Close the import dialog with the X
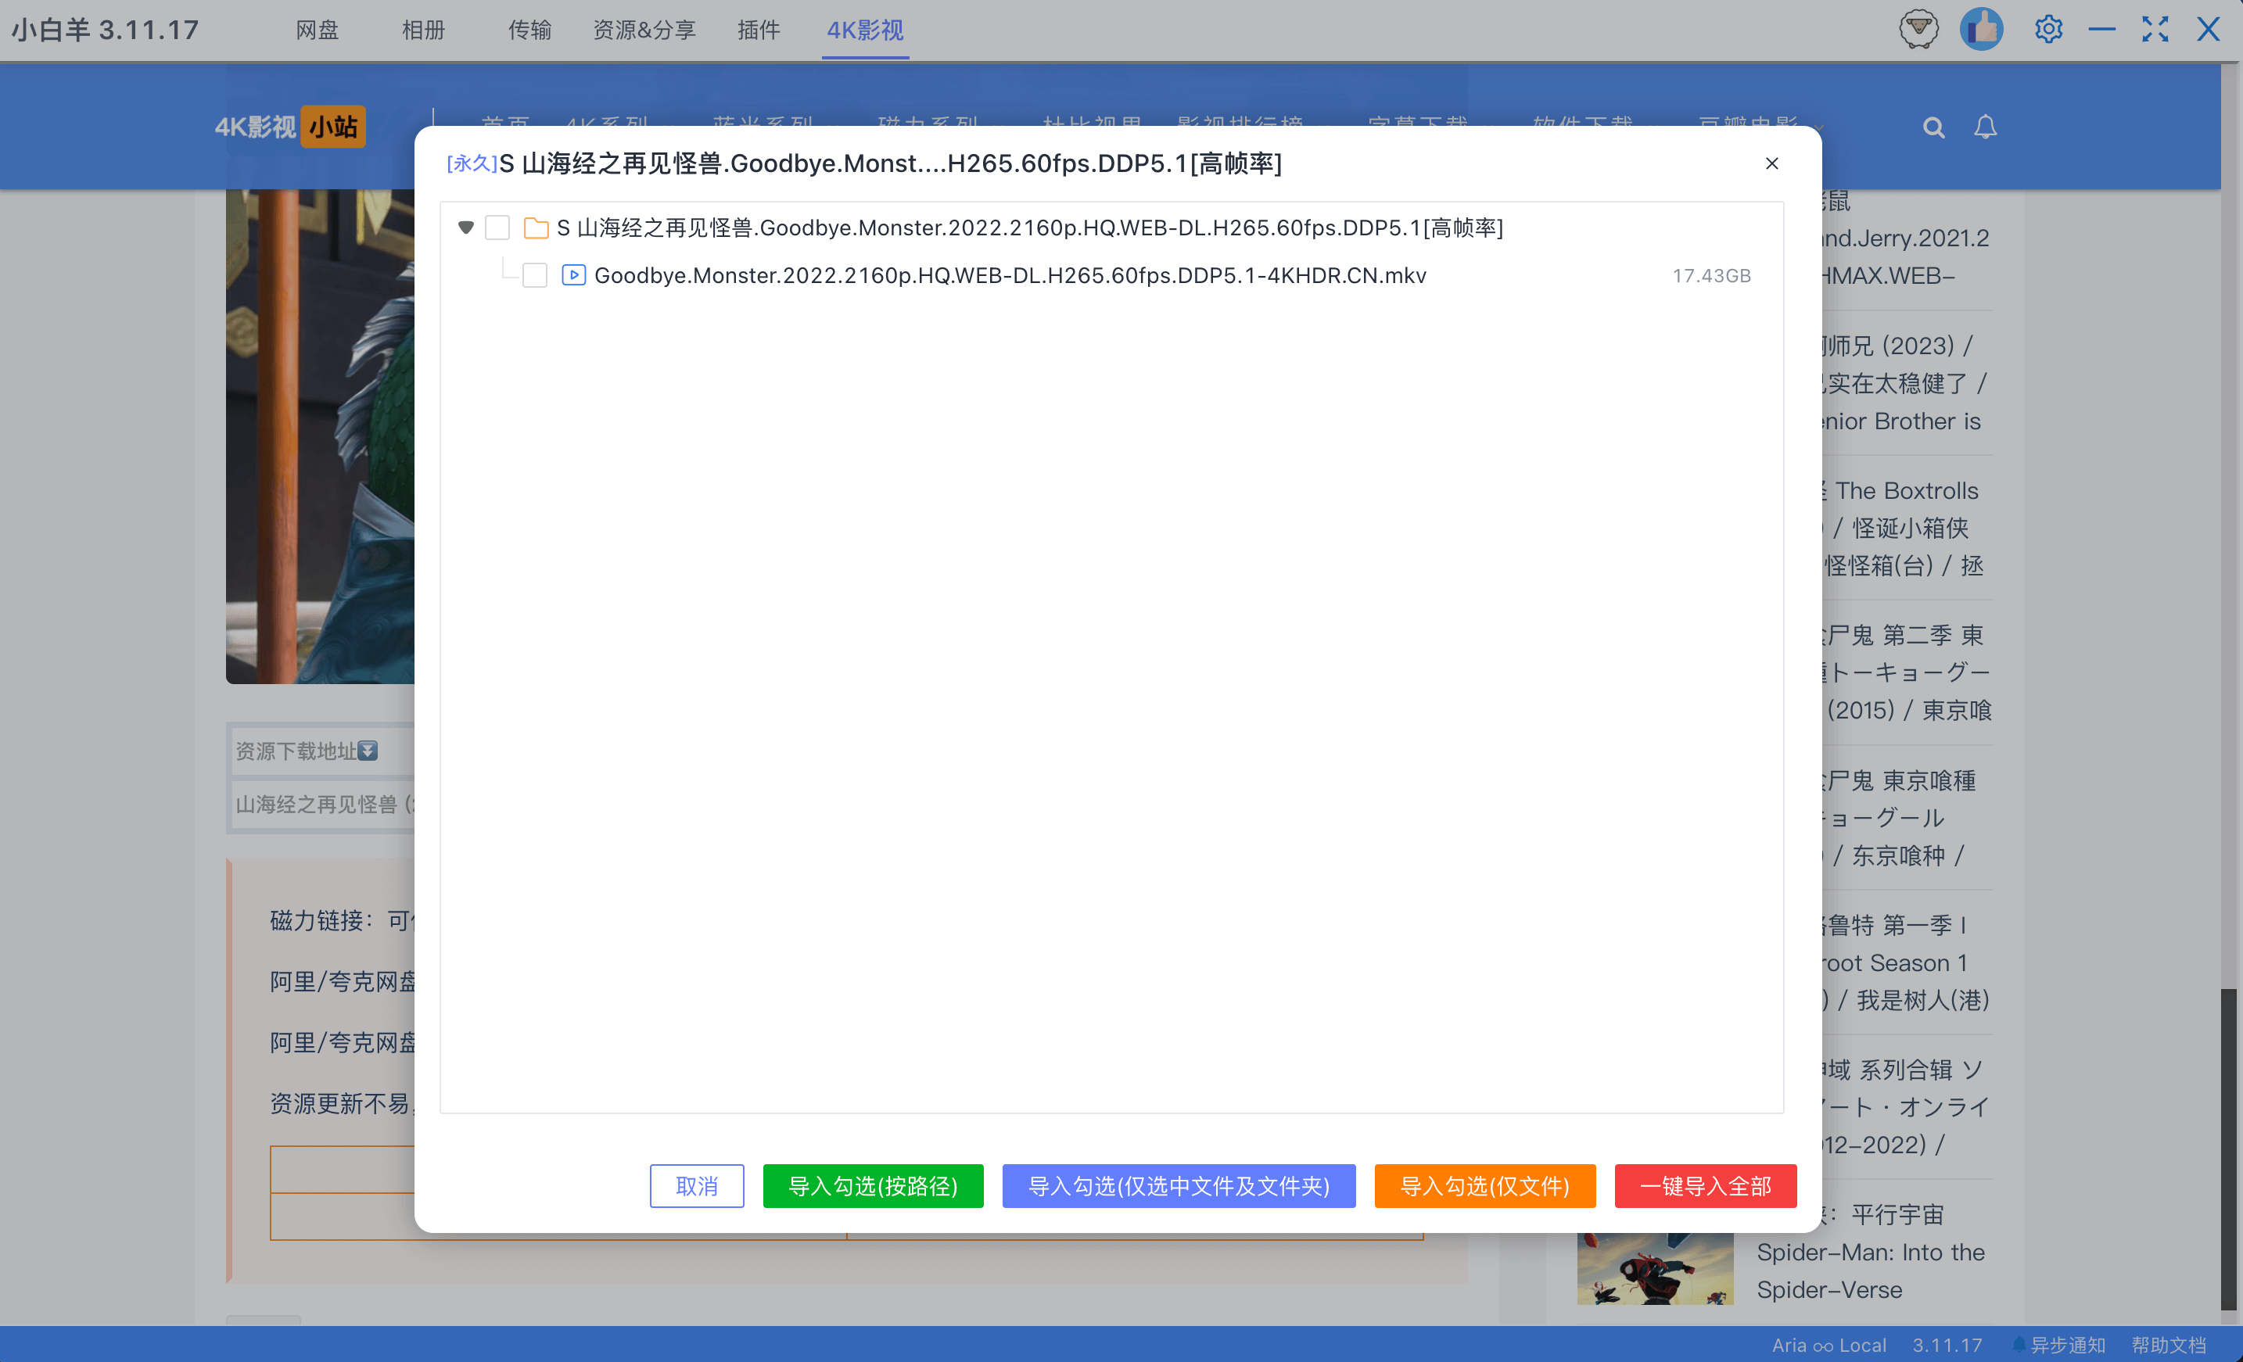The width and height of the screenshot is (2243, 1362). 1771,163
